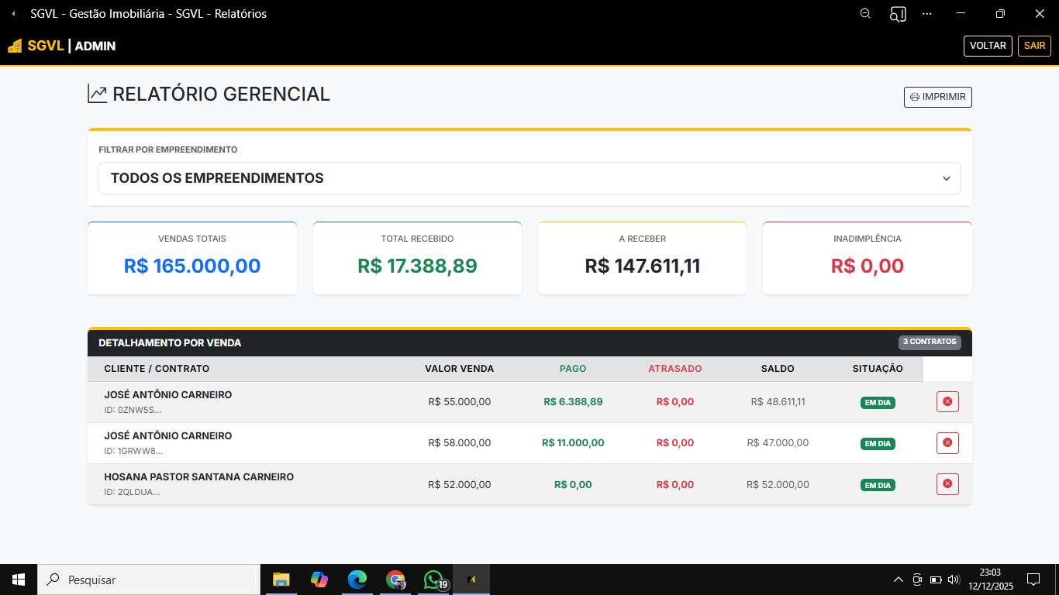
Task: Open the three-dot menu in the title bar
Action: pos(927,13)
